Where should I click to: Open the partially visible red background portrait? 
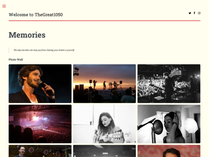point(169,151)
